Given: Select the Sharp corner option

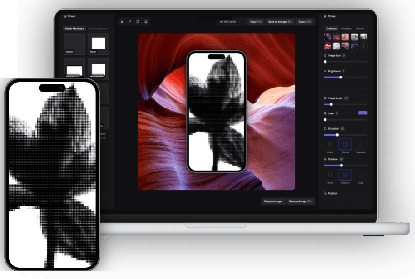Looking at the screenshot, I should click(330, 144).
